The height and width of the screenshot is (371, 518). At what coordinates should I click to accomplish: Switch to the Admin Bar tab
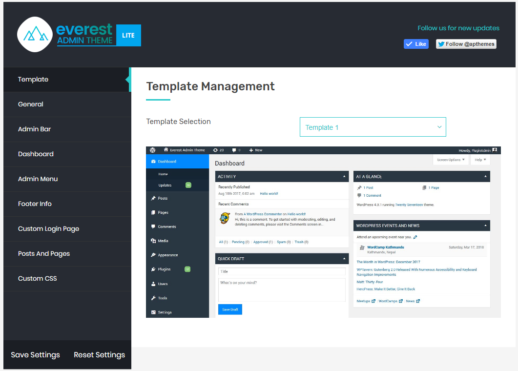[67, 129]
